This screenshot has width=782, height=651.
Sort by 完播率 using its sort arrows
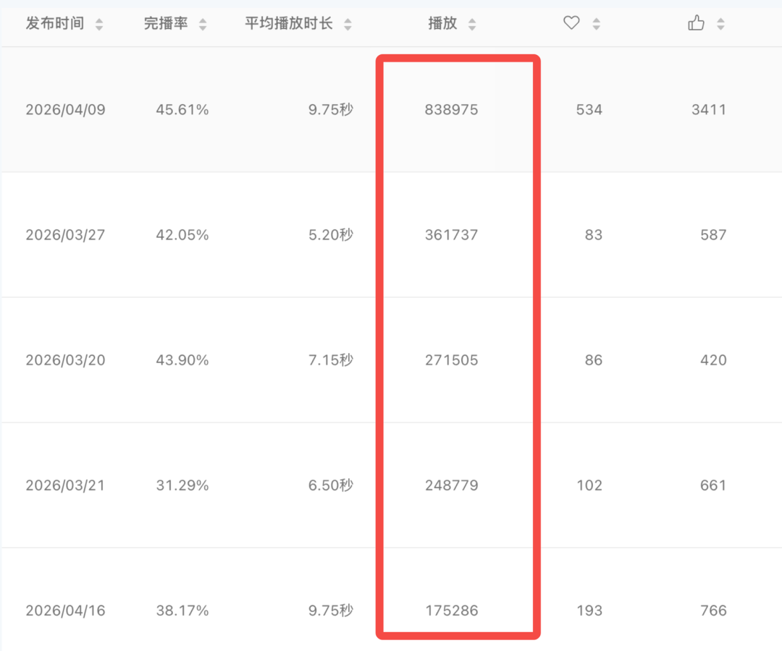pos(203,24)
